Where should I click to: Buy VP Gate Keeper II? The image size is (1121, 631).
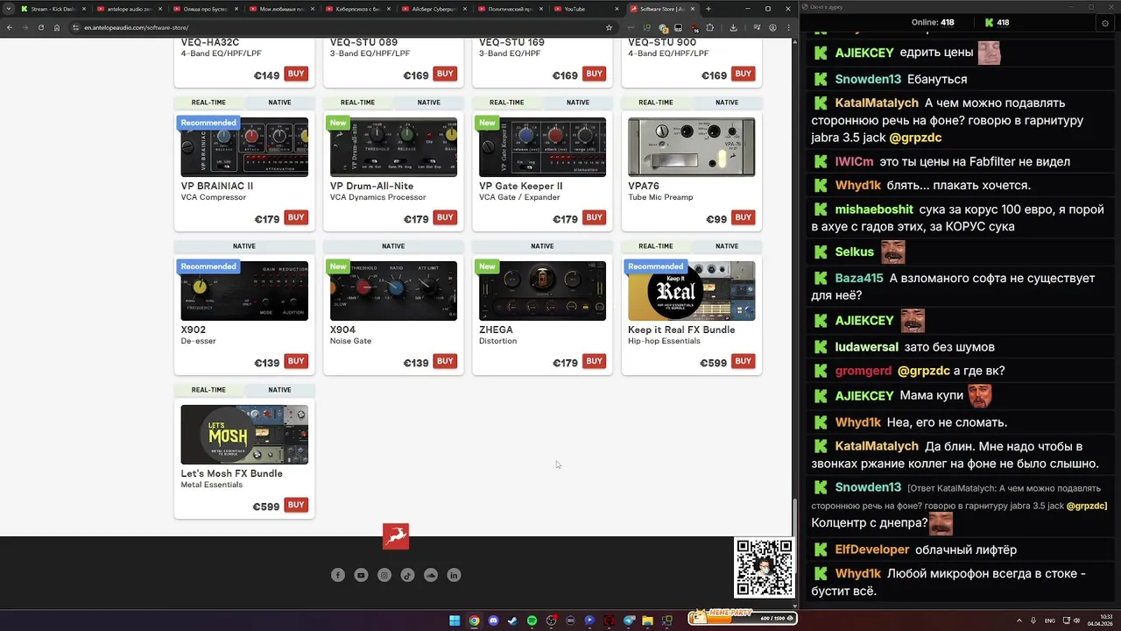coord(595,217)
